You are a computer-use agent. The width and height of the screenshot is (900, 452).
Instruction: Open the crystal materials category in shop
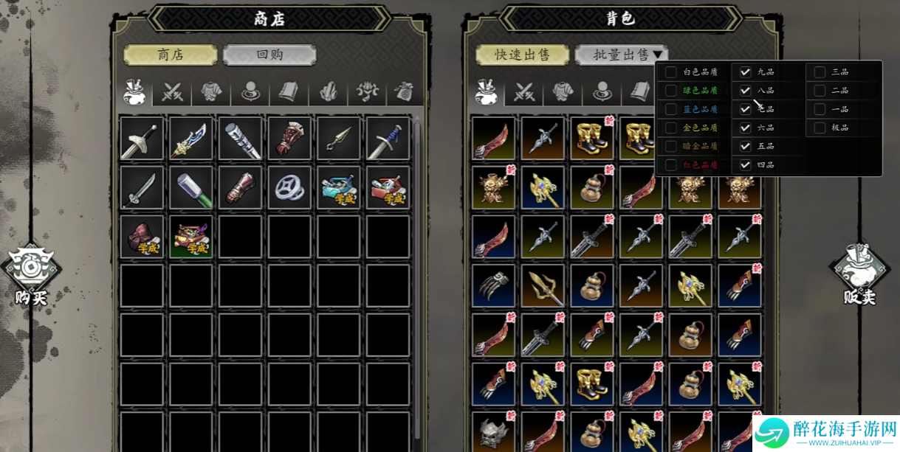328,92
